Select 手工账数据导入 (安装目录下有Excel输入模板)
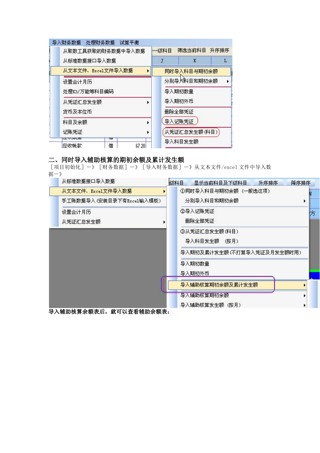This screenshot has height=453, width=320. (x=108, y=201)
